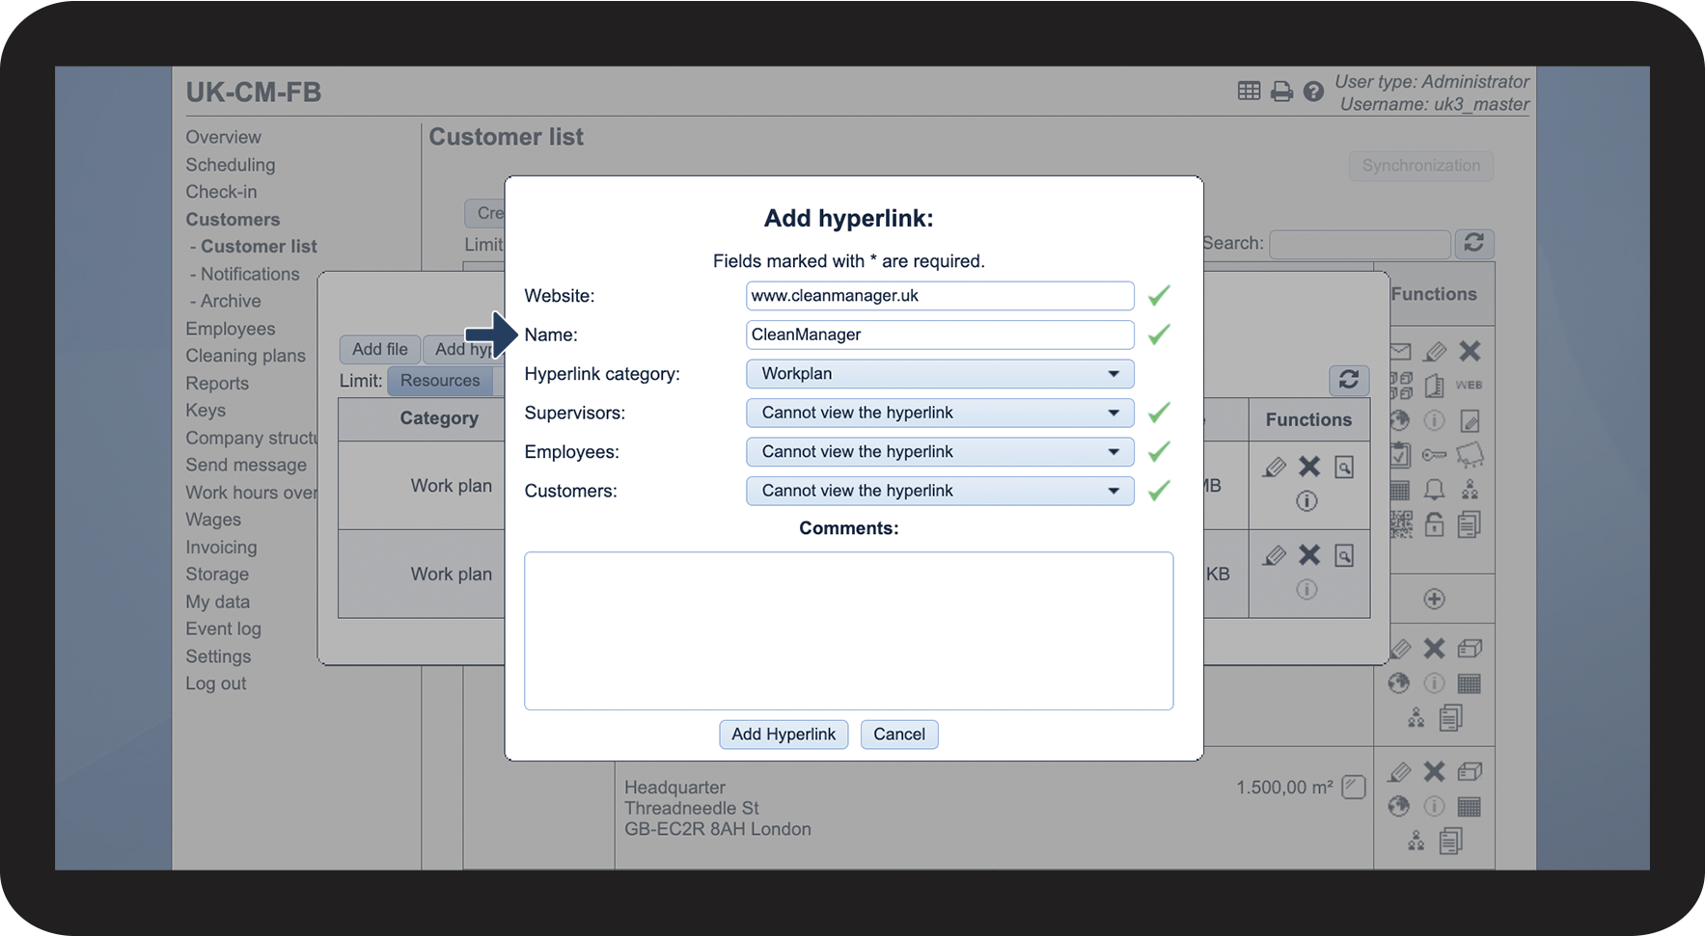
Task: Refresh the customer list search results
Action: click(1473, 243)
